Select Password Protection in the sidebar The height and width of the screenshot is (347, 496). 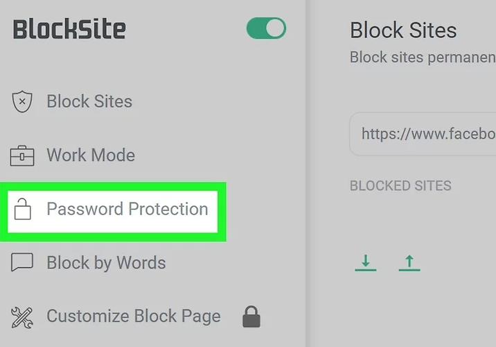point(127,209)
